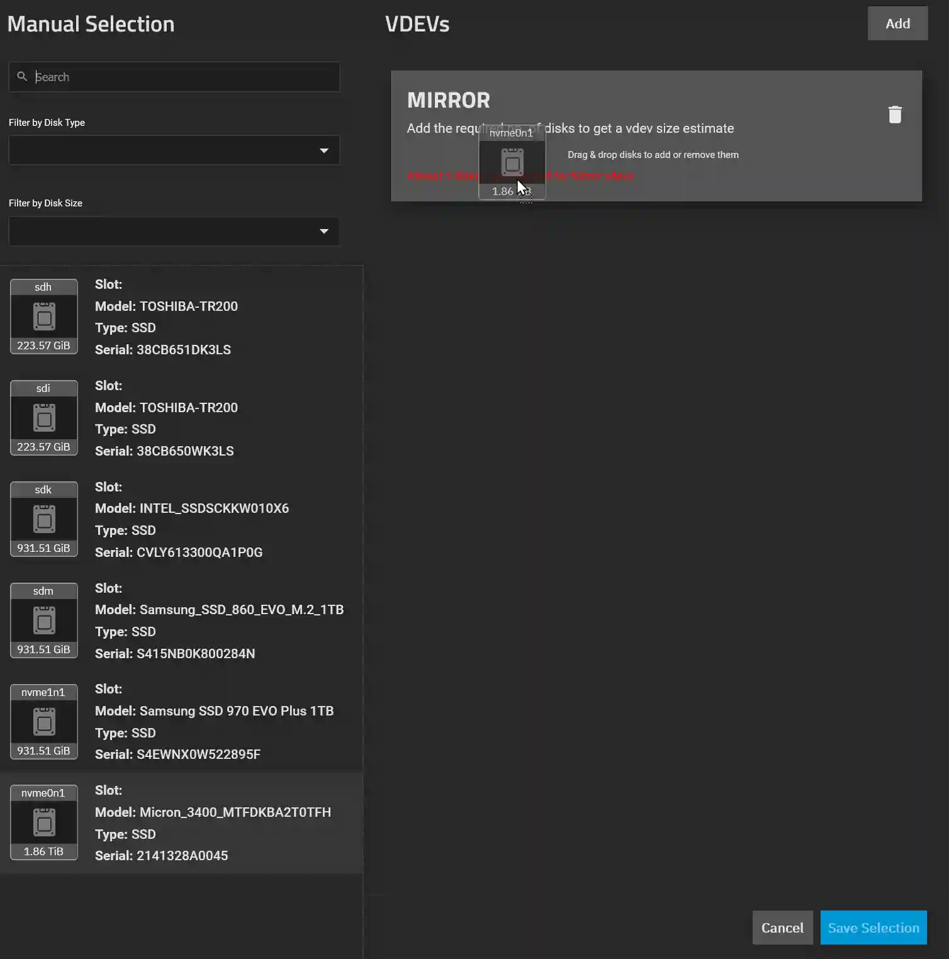Select the nvme0n1 disk row entry

[x=182, y=822]
